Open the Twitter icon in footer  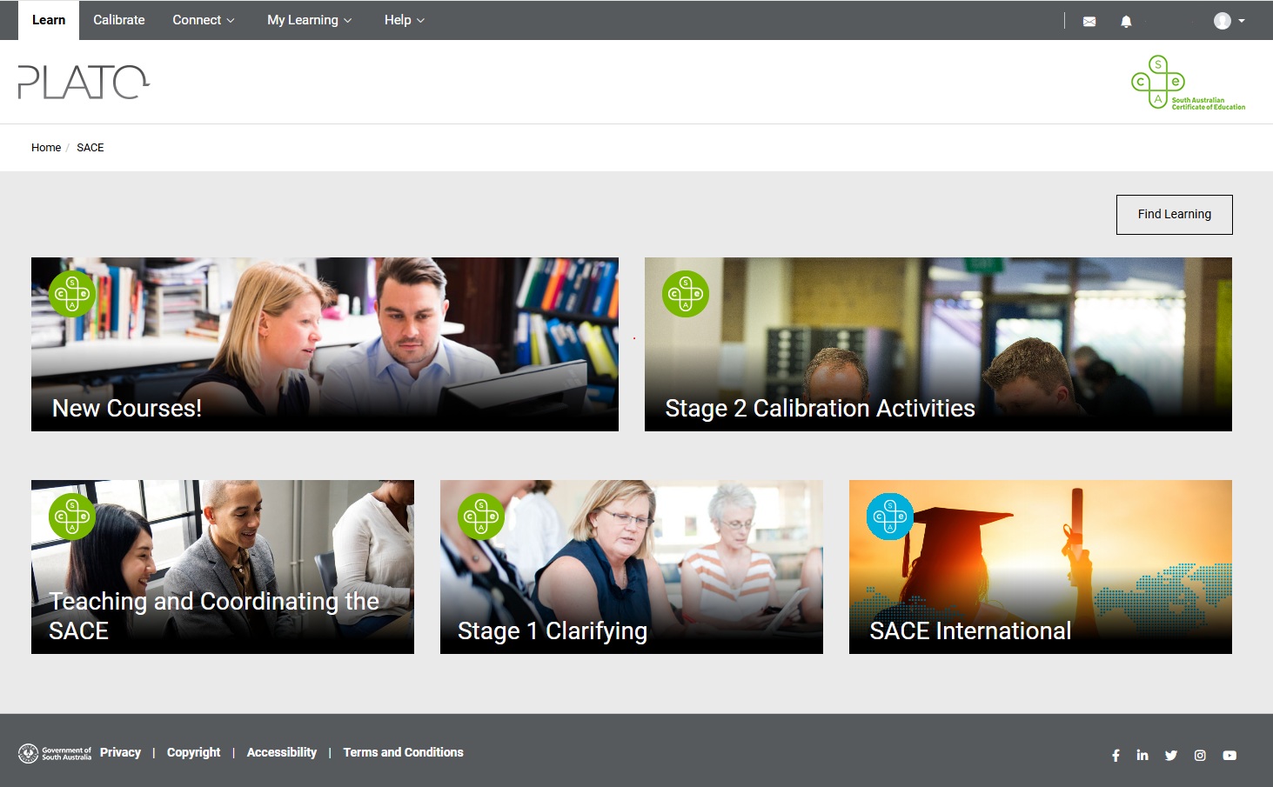click(x=1171, y=755)
